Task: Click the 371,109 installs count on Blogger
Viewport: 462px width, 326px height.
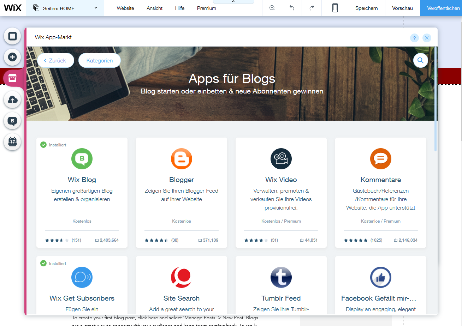Action: pos(208,240)
